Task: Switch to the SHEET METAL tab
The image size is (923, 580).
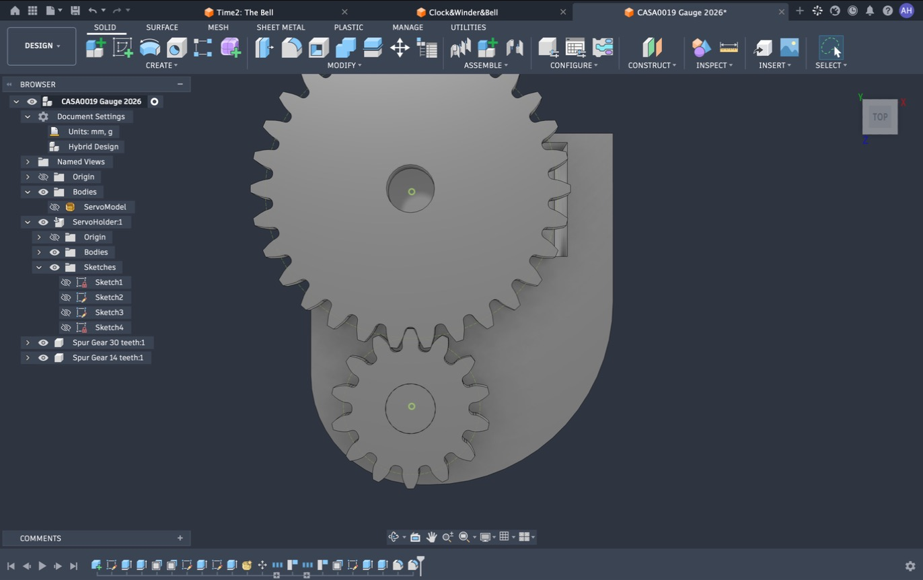Action: (281, 28)
